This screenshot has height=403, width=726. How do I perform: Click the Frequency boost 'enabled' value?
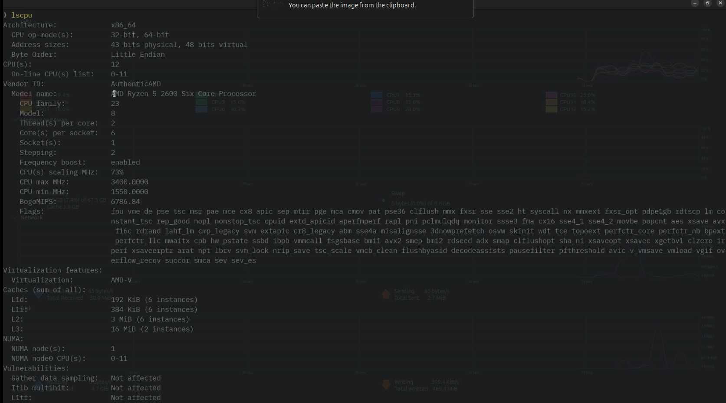click(x=125, y=163)
